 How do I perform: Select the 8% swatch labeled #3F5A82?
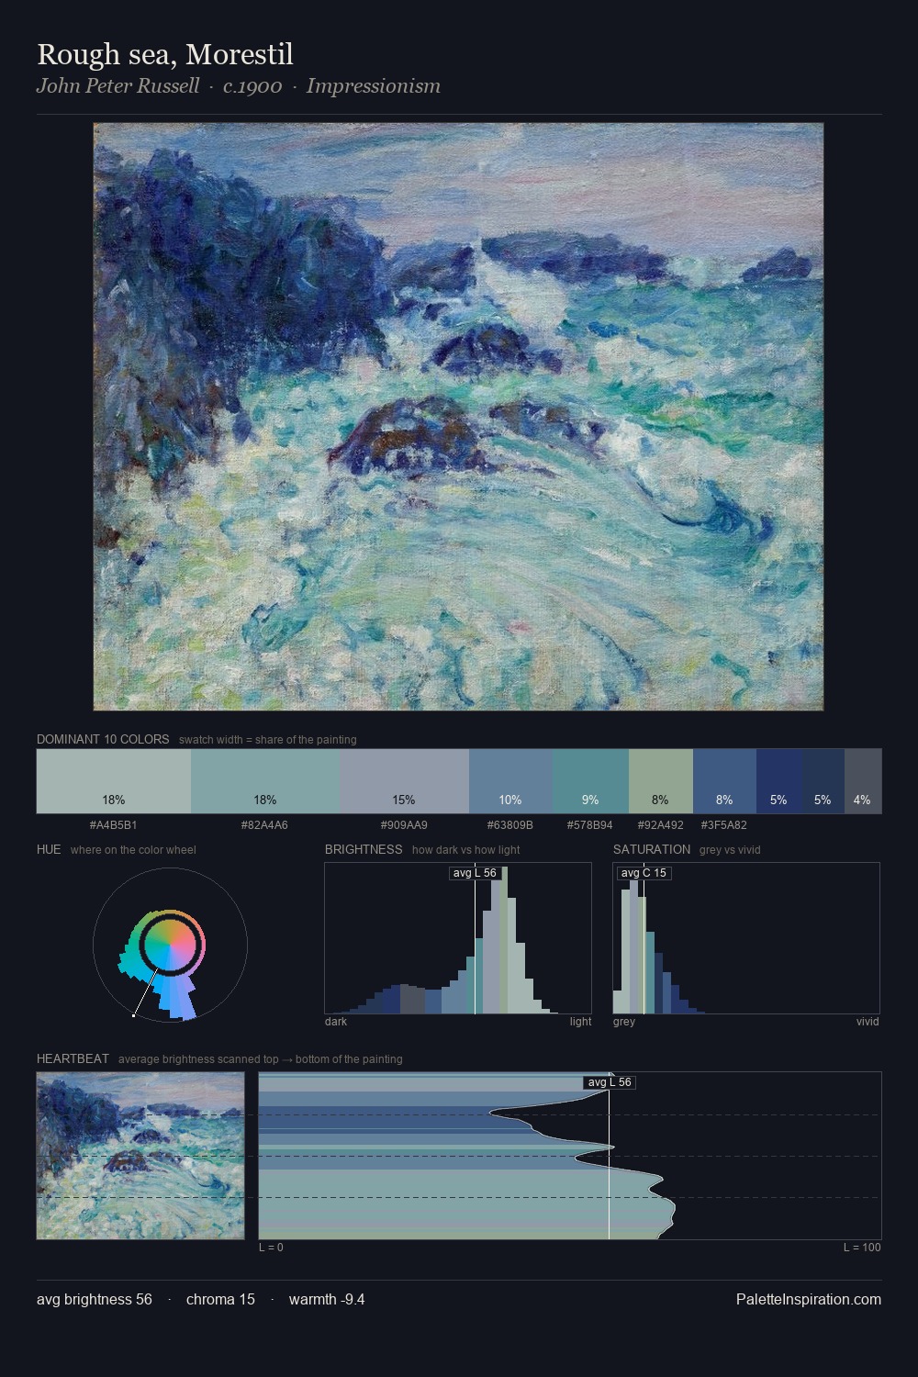click(724, 781)
